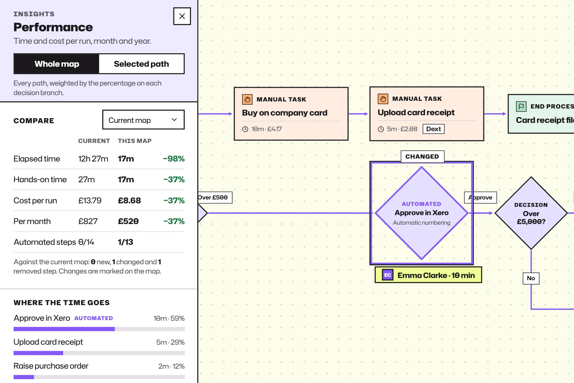Click the flag icon on End Process card
Screen dimensions: 574x383
521,106
